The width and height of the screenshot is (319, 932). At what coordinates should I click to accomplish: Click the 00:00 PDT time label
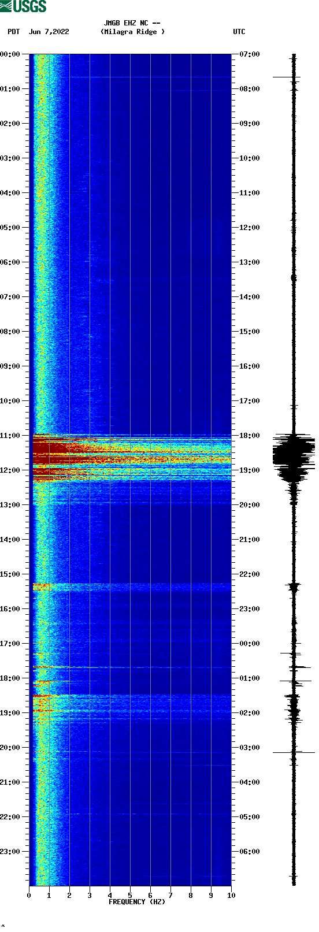[10, 54]
